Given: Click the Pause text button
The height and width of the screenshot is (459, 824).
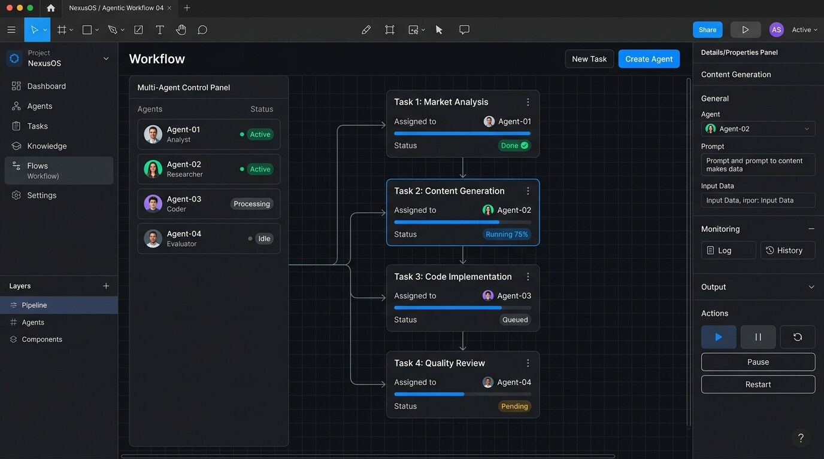Looking at the screenshot, I should pos(758,362).
